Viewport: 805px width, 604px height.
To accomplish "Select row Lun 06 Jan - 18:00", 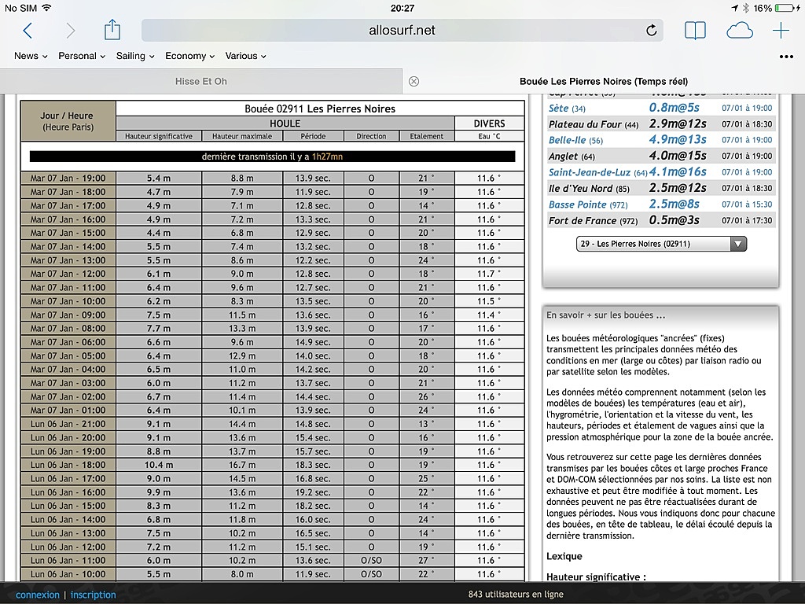I will [x=272, y=465].
